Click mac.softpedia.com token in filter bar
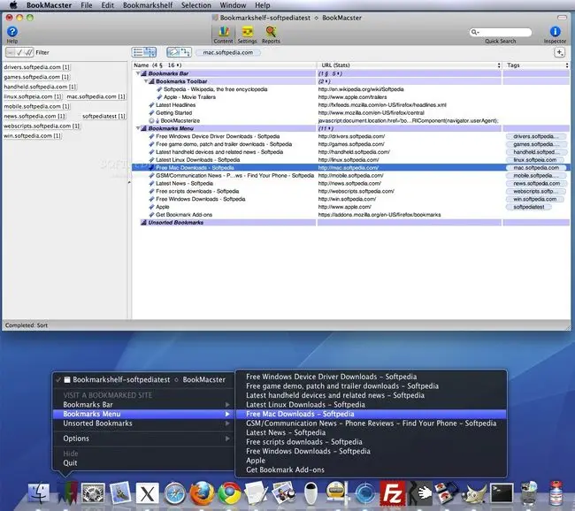The width and height of the screenshot is (575, 511). pos(228,52)
